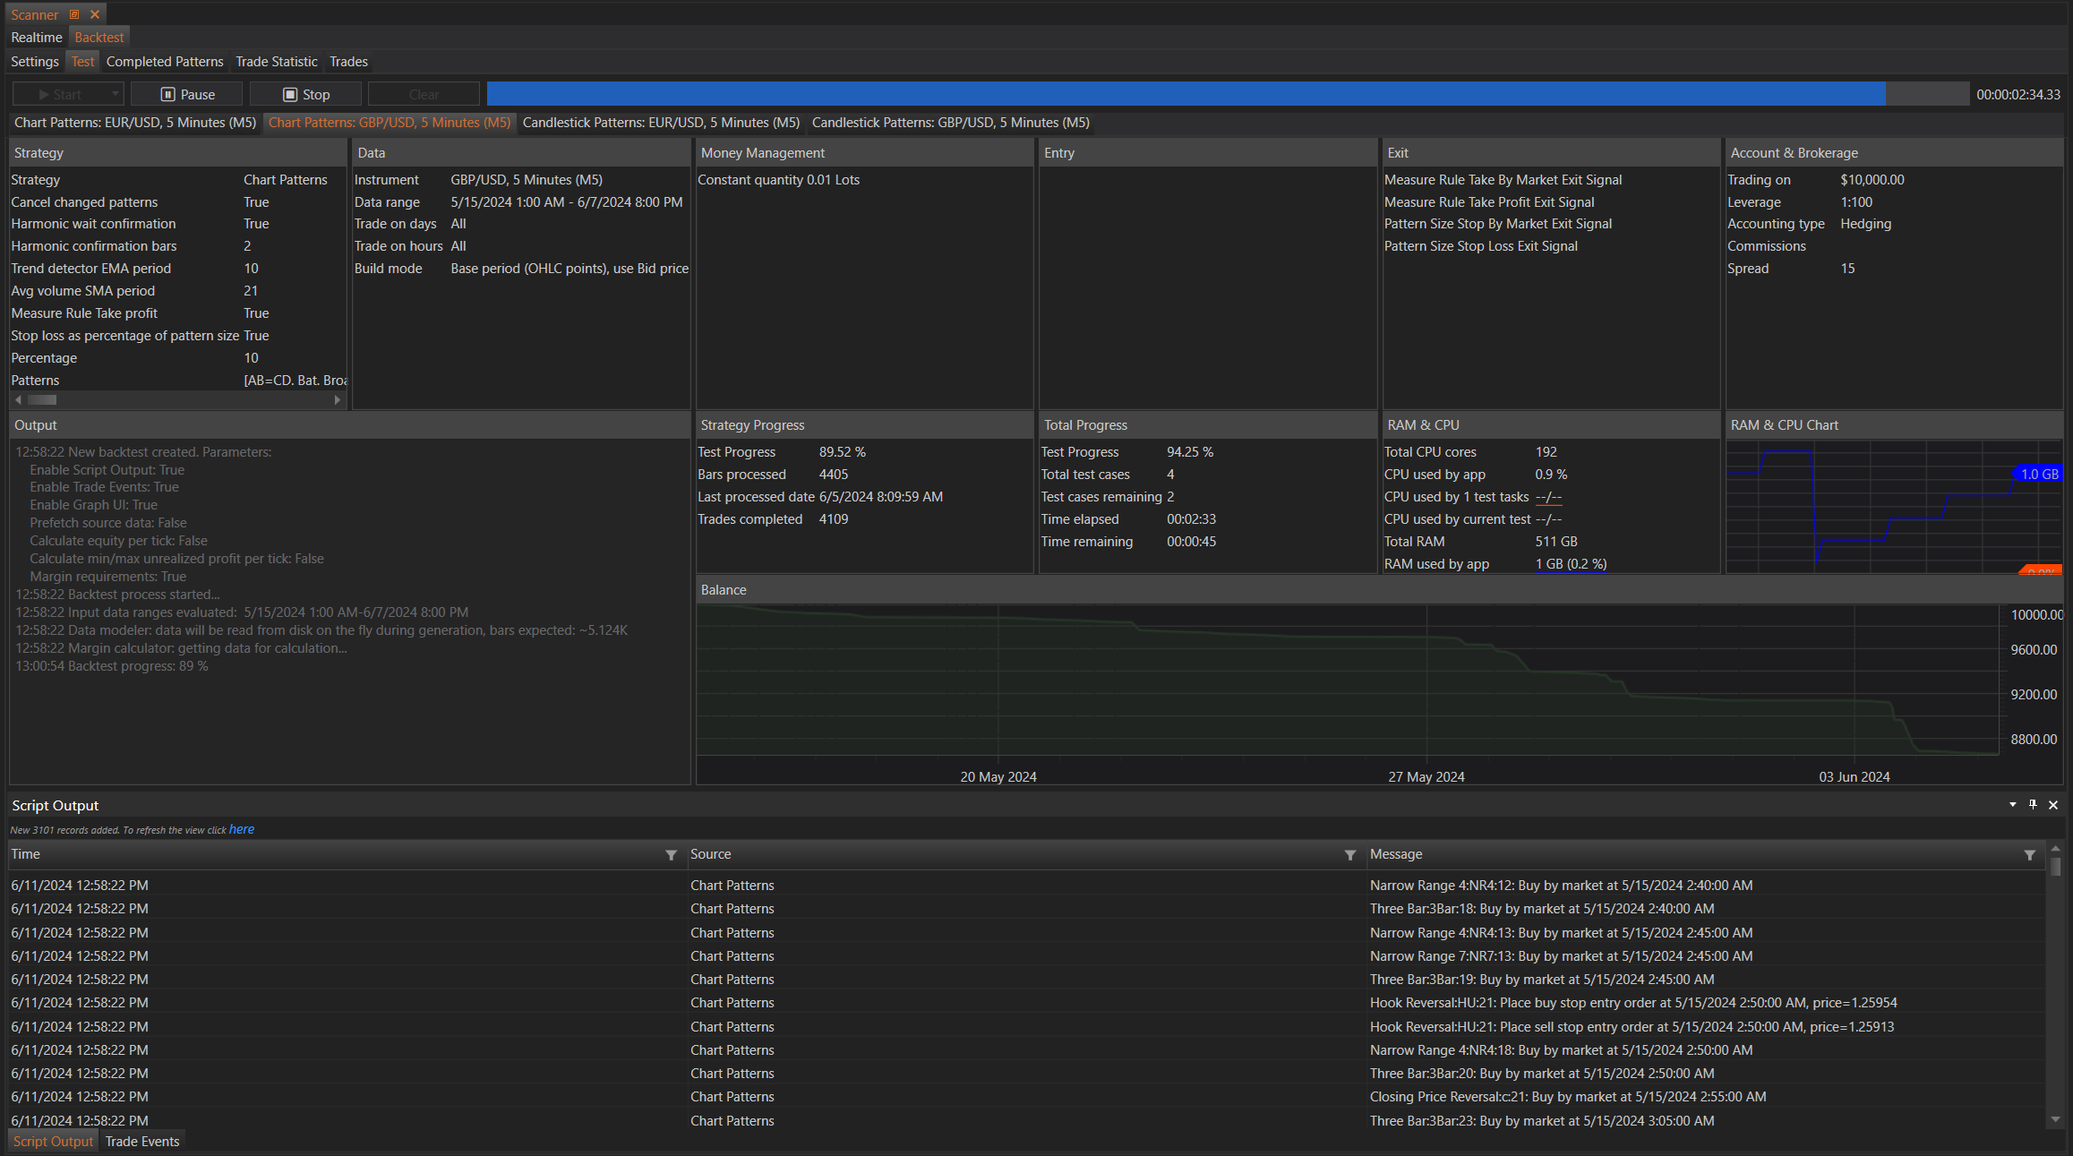
Task: Click the Source column filter icon
Action: [1349, 855]
